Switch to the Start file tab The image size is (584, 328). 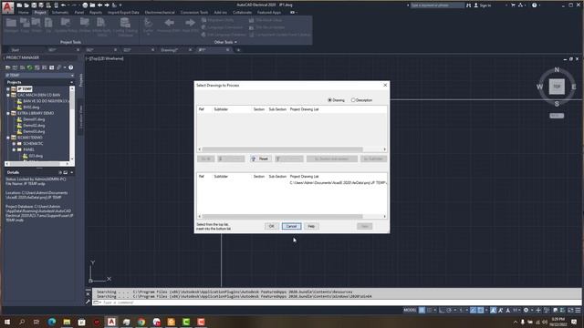pyautogui.click(x=15, y=50)
